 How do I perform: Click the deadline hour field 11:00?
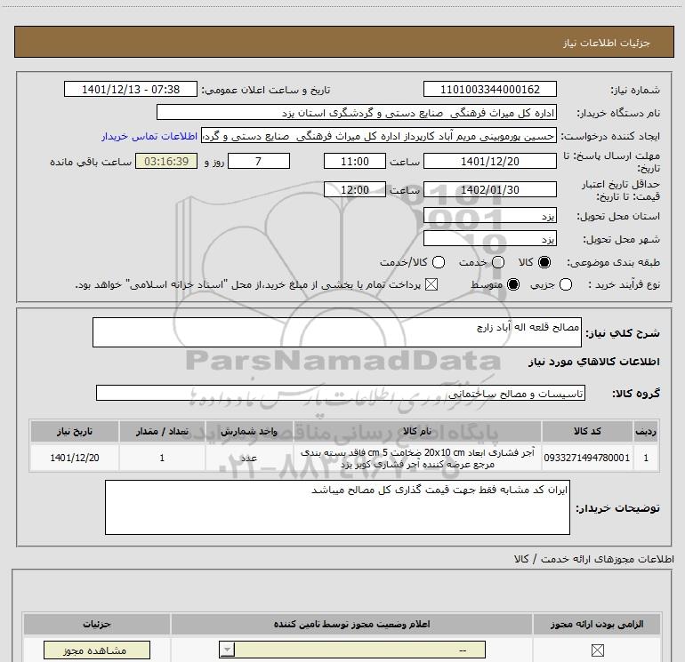(355, 161)
